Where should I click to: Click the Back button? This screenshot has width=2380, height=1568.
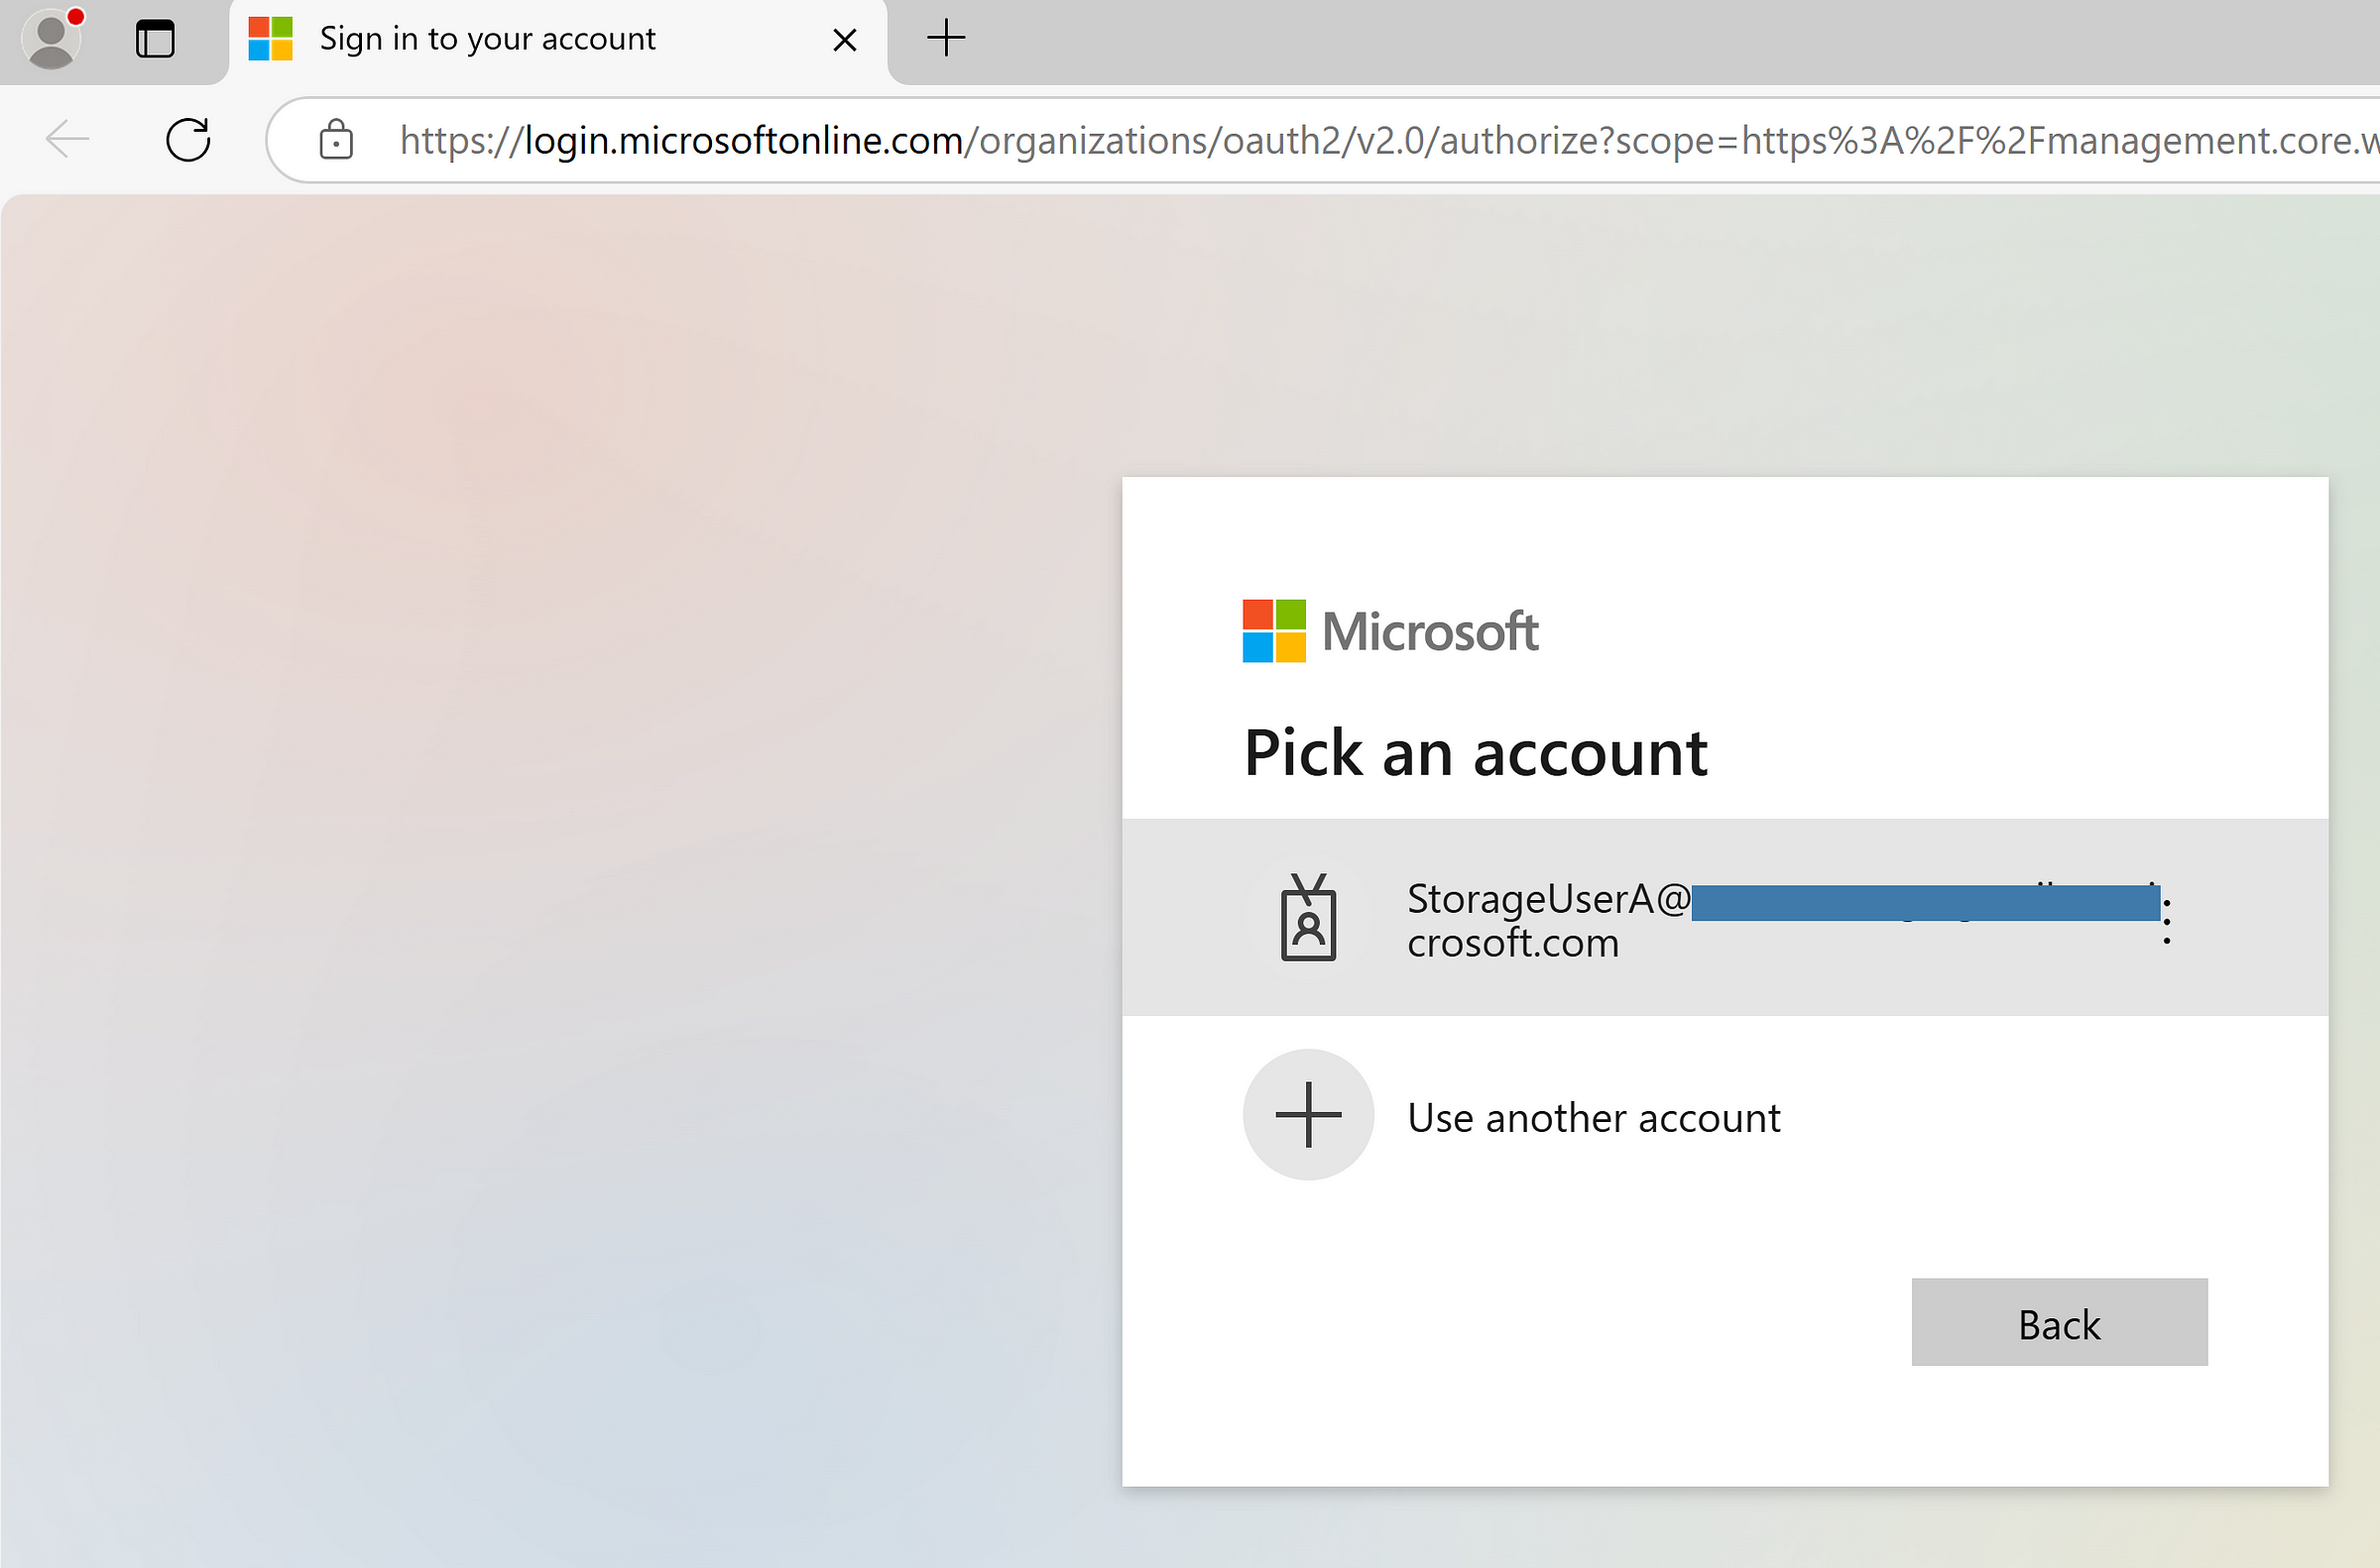[x=2059, y=1321]
